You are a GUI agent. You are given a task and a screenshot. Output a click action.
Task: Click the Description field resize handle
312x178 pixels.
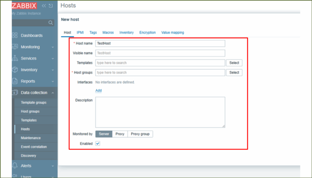(x=224, y=126)
